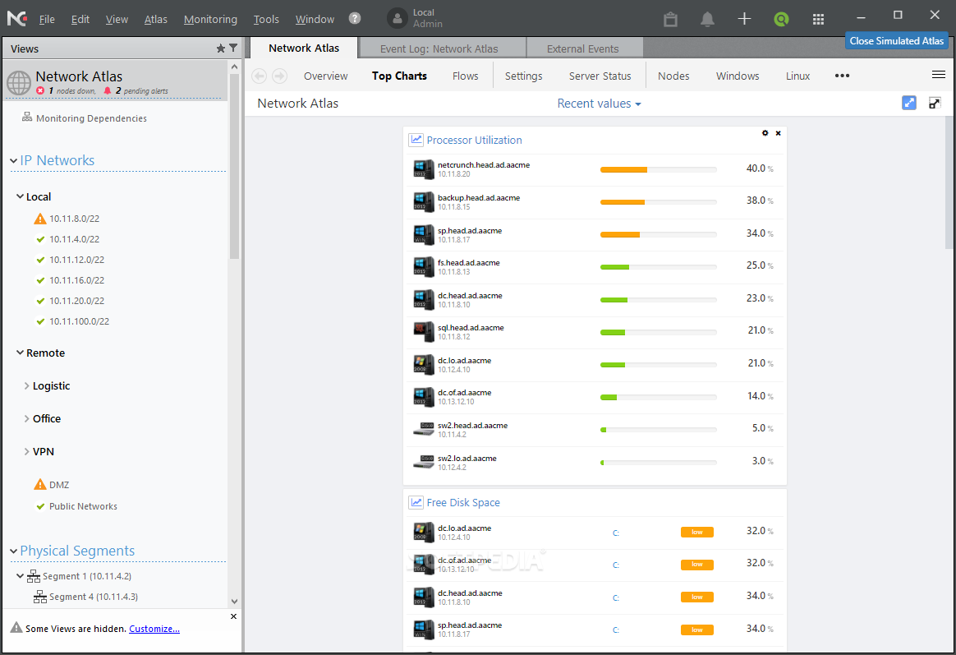This screenshot has height=655, width=956.
Task: Click dc.of.ad.aacme 14.0% utilization bar
Action: (x=659, y=397)
